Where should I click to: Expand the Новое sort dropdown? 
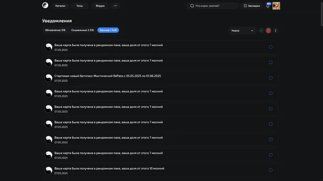click(x=242, y=31)
